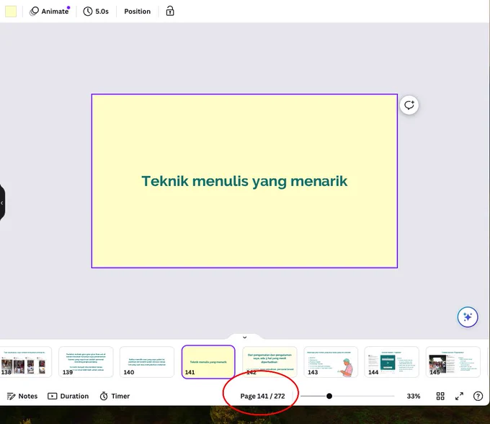Select slide thumbnail 144

[x=391, y=362]
